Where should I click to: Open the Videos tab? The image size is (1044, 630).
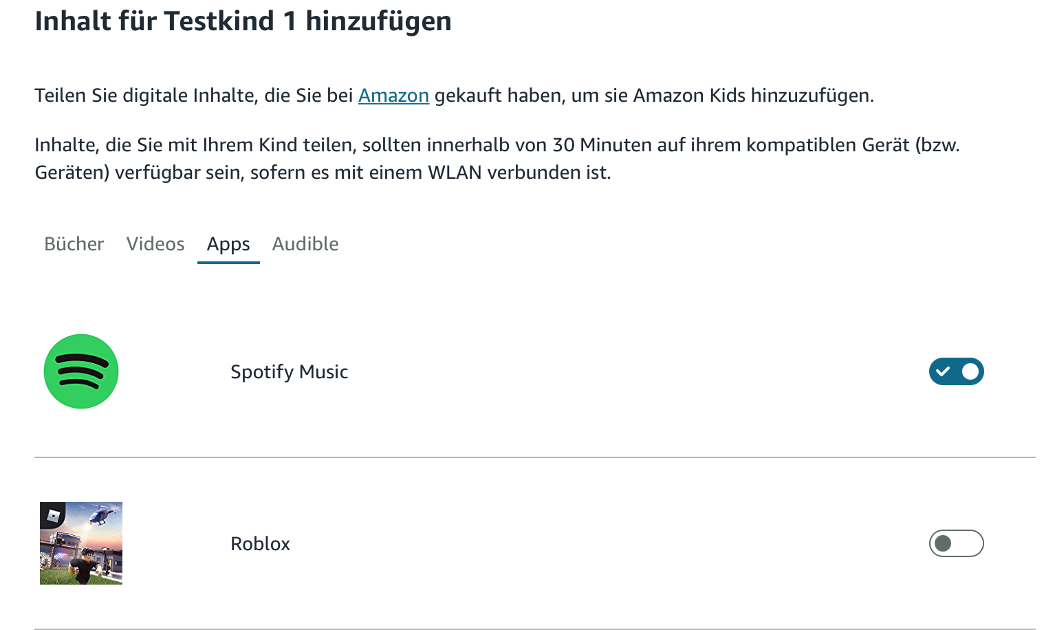155,244
